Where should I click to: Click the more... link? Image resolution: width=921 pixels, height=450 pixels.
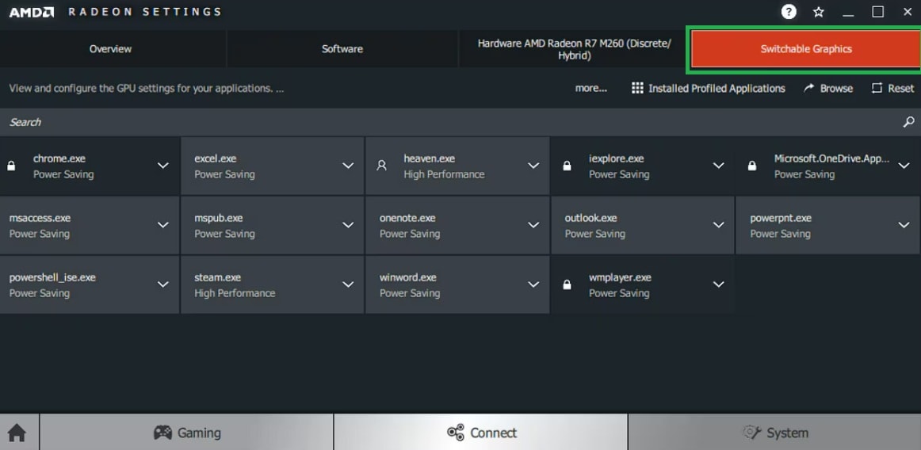(x=591, y=88)
